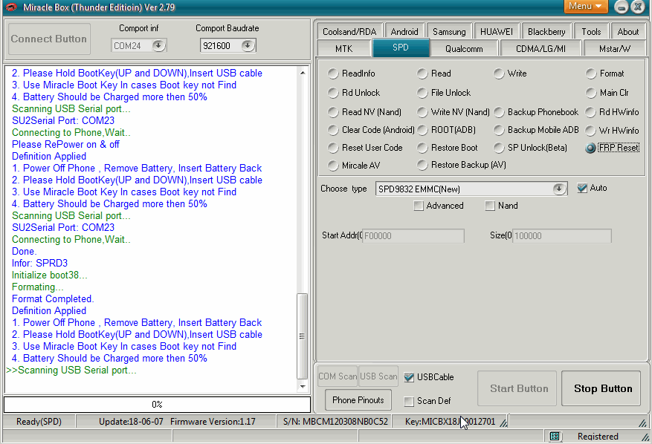This screenshot has height=444, width=652.
Task: Enable the Advanced checkbox
Action: click(x=419, y=206)
